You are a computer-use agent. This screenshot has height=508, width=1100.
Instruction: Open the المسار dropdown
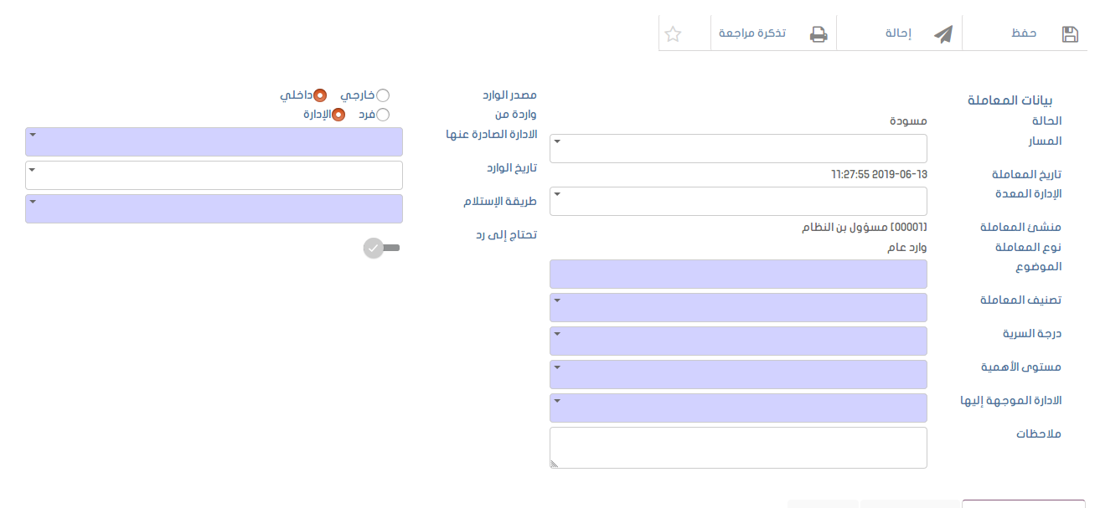point(738,149)
